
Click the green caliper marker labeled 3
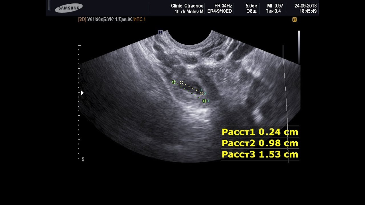click(x=204, y=101)
